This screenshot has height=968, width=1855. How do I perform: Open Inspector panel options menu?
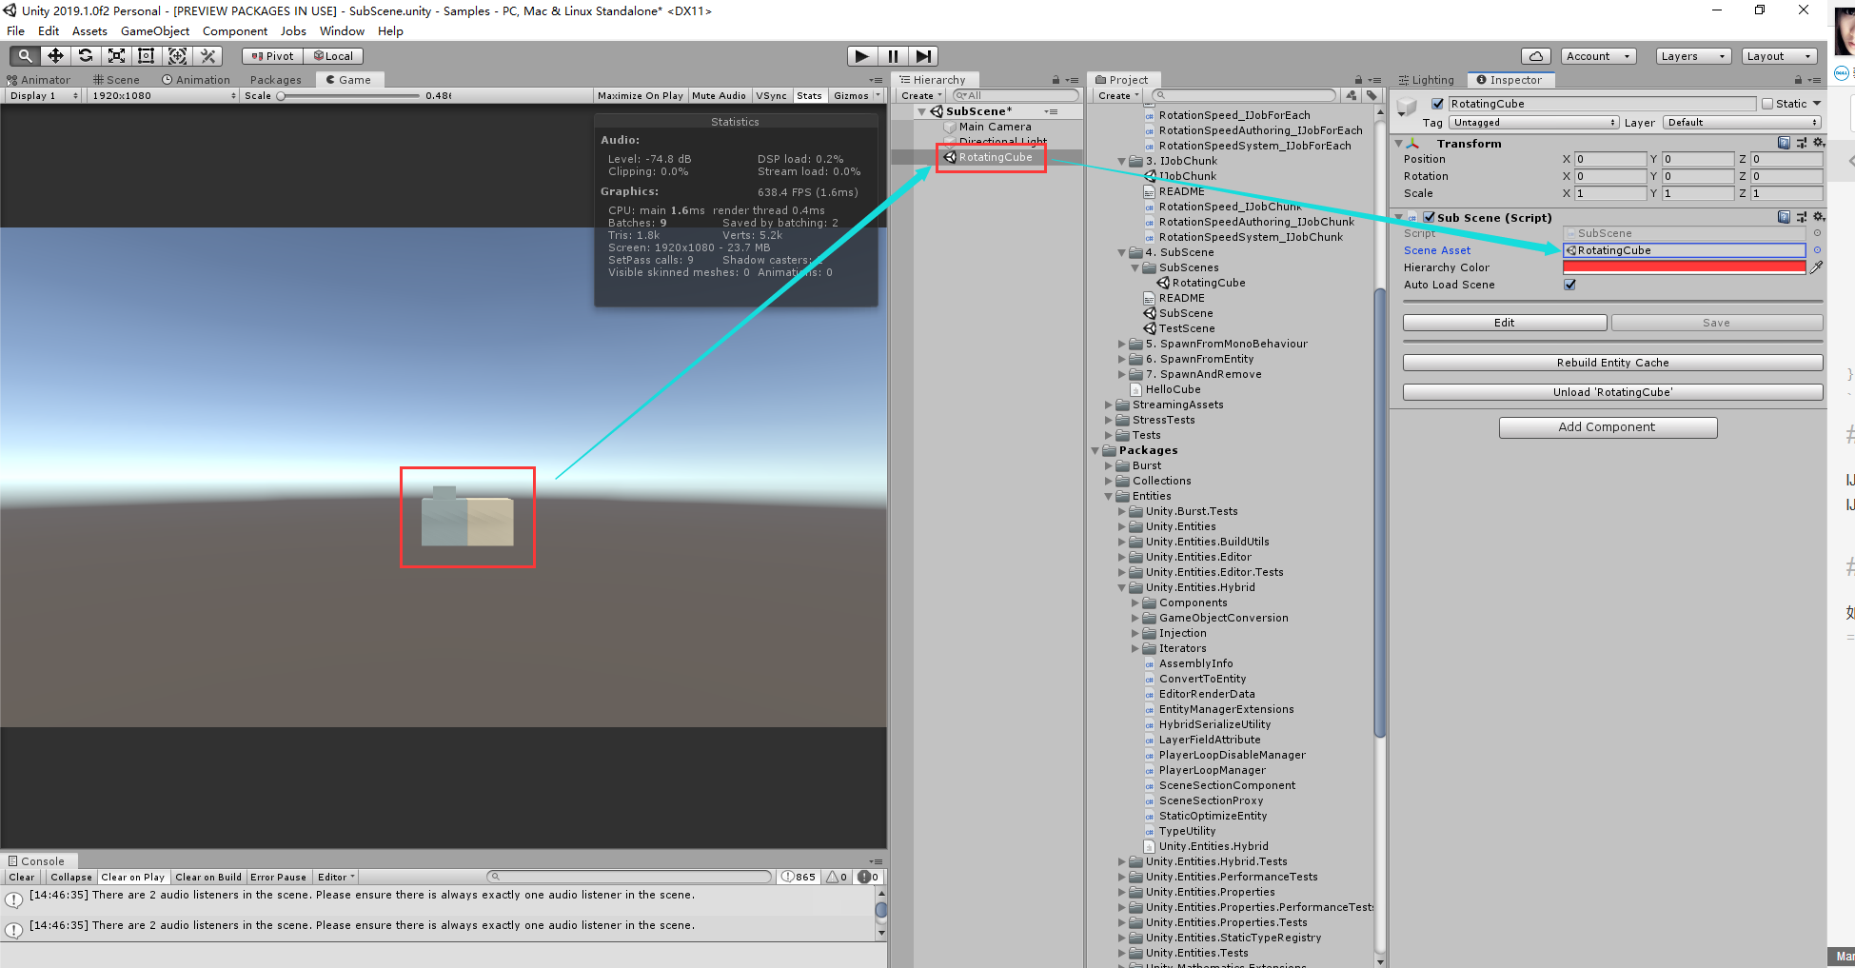click(x=1814, y=80)
